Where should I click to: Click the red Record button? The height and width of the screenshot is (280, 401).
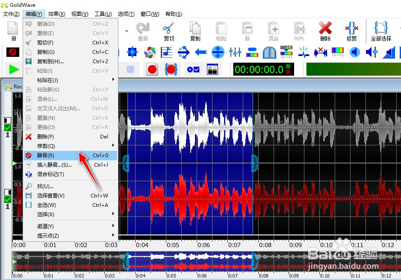[152, 69]
